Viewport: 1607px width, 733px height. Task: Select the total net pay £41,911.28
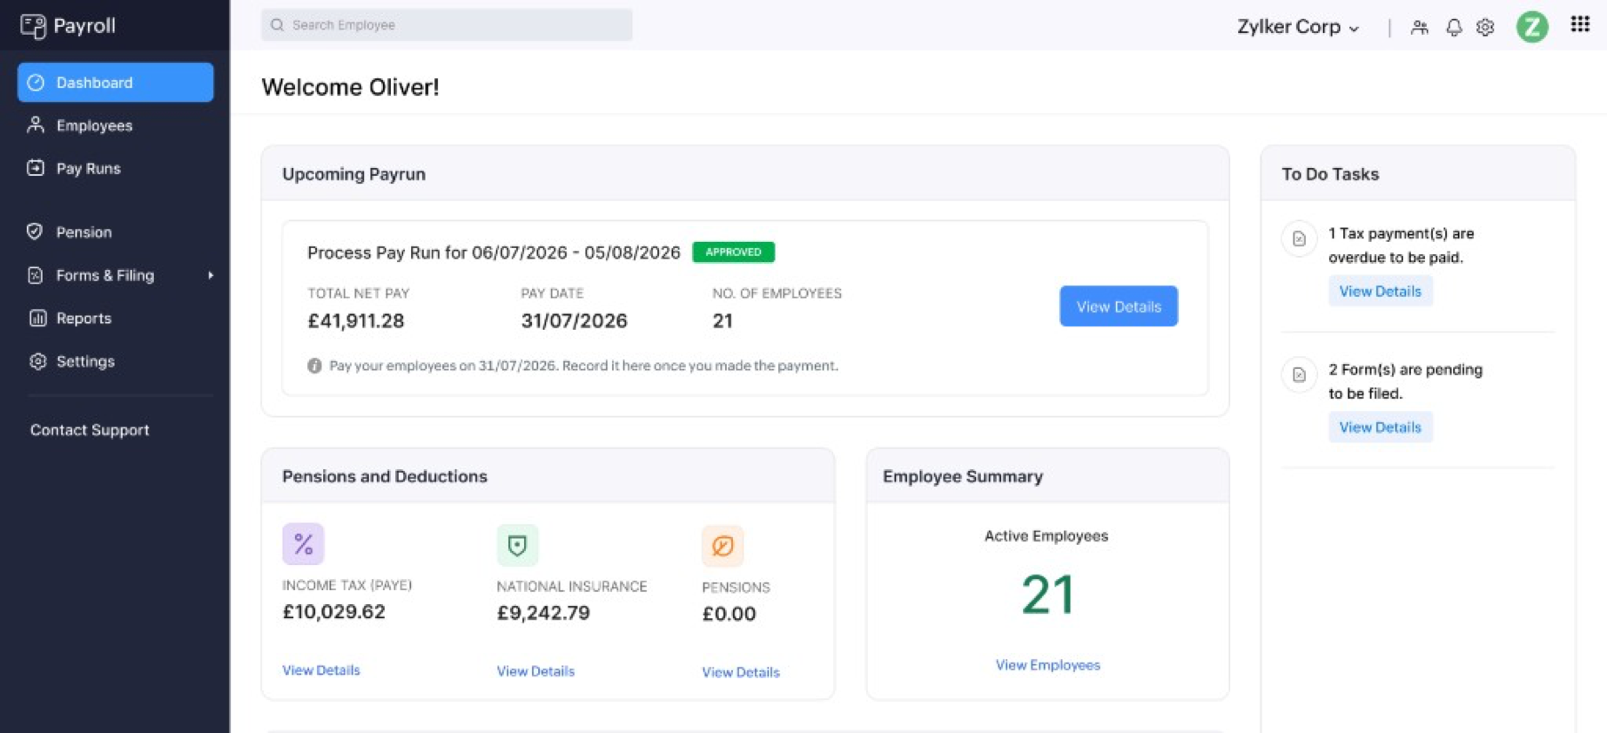(356, 321)
